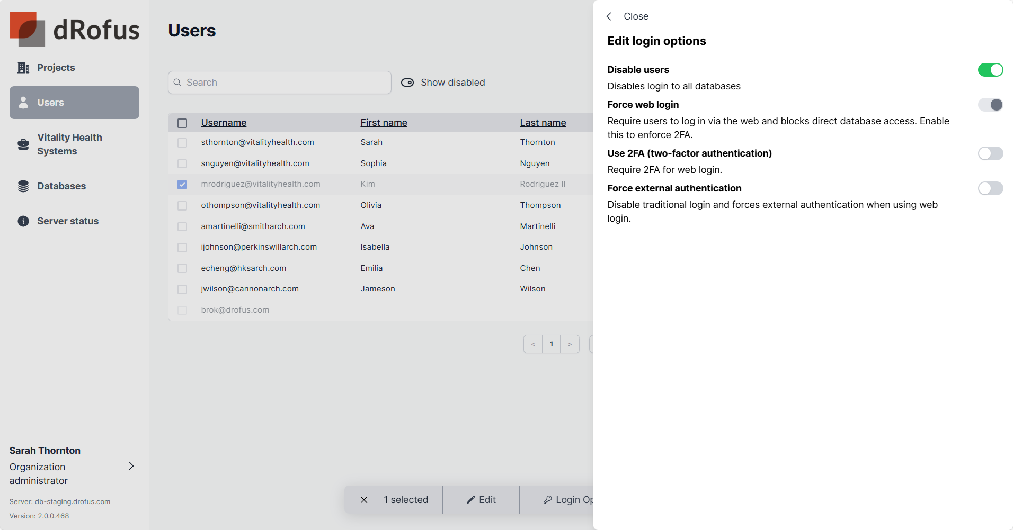Image resolution: width=1013 pixels, height=530 pixels.
Task: Uncheck the mrodriguez@vitalityhealth.com row checkbox
Action: 182,185
